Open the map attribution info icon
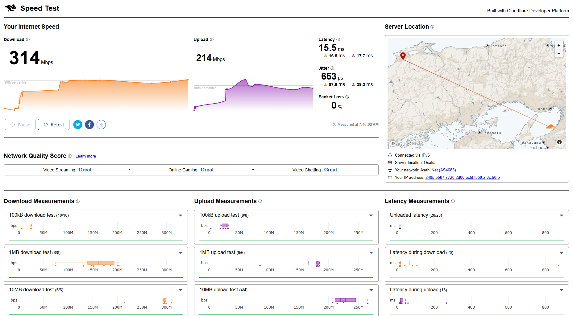 point(559,142)
